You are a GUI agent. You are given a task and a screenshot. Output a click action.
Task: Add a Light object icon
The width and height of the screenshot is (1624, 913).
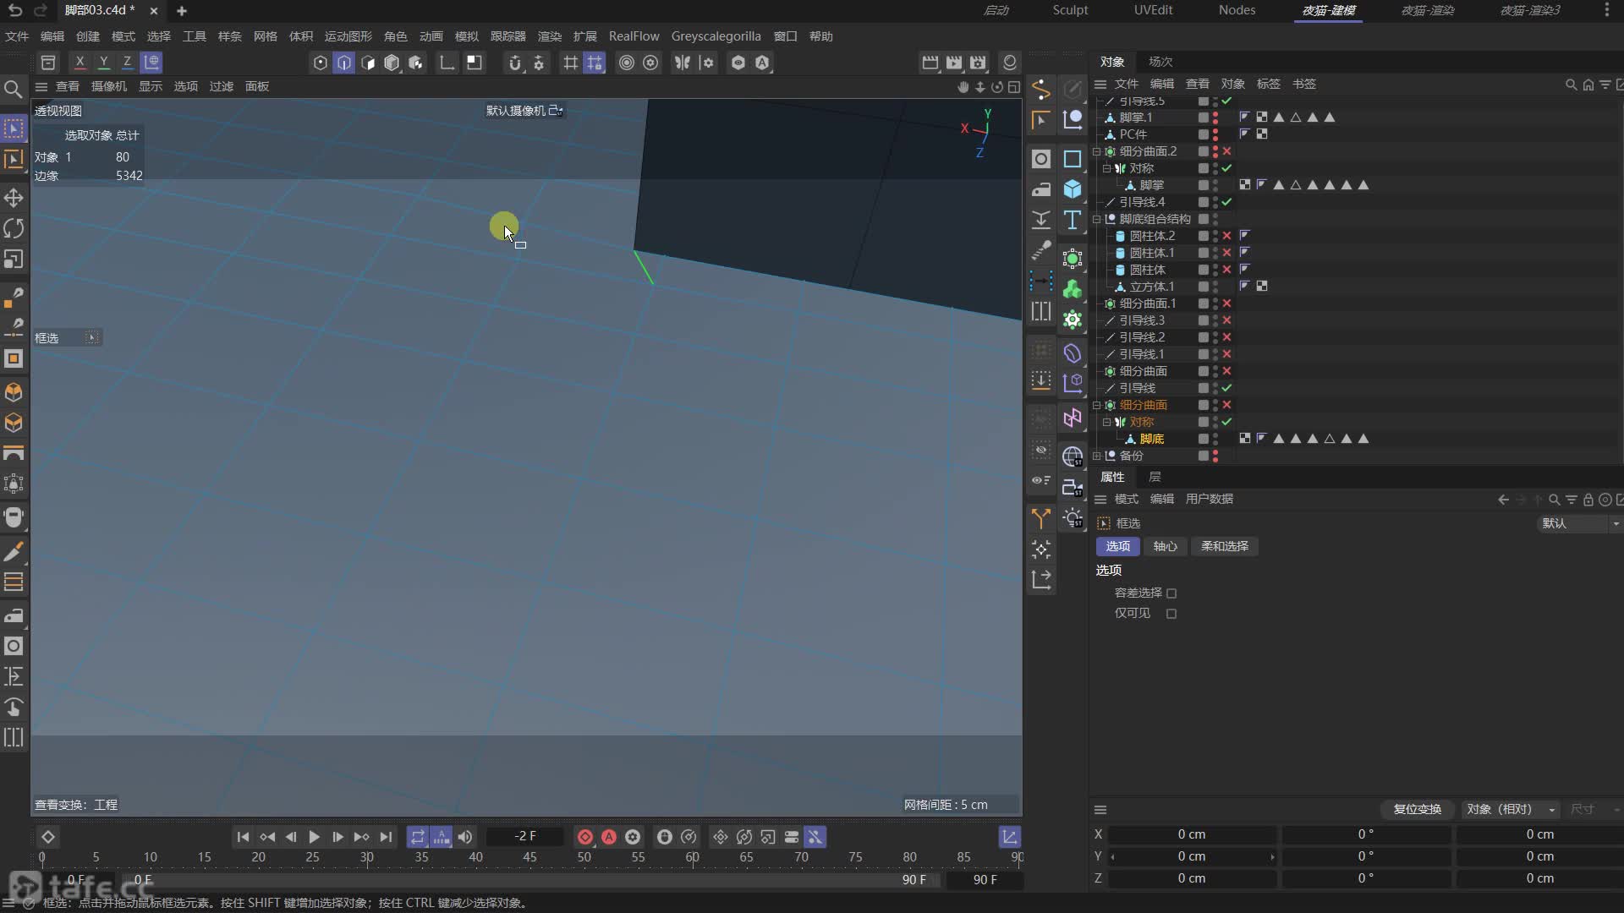pyautogui.click(x=1073, y=518)
